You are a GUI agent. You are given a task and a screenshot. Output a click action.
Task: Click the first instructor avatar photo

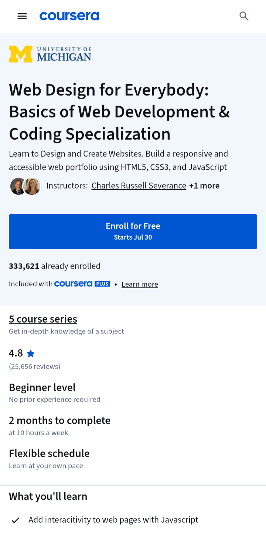[17, 186]
